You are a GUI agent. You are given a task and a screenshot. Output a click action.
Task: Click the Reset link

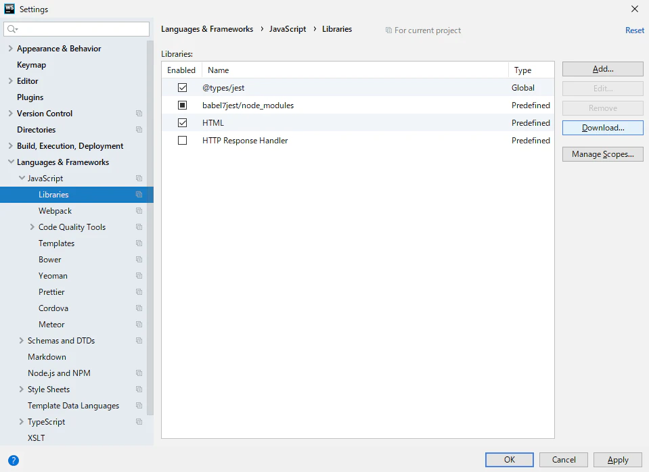tap(635, 30)
